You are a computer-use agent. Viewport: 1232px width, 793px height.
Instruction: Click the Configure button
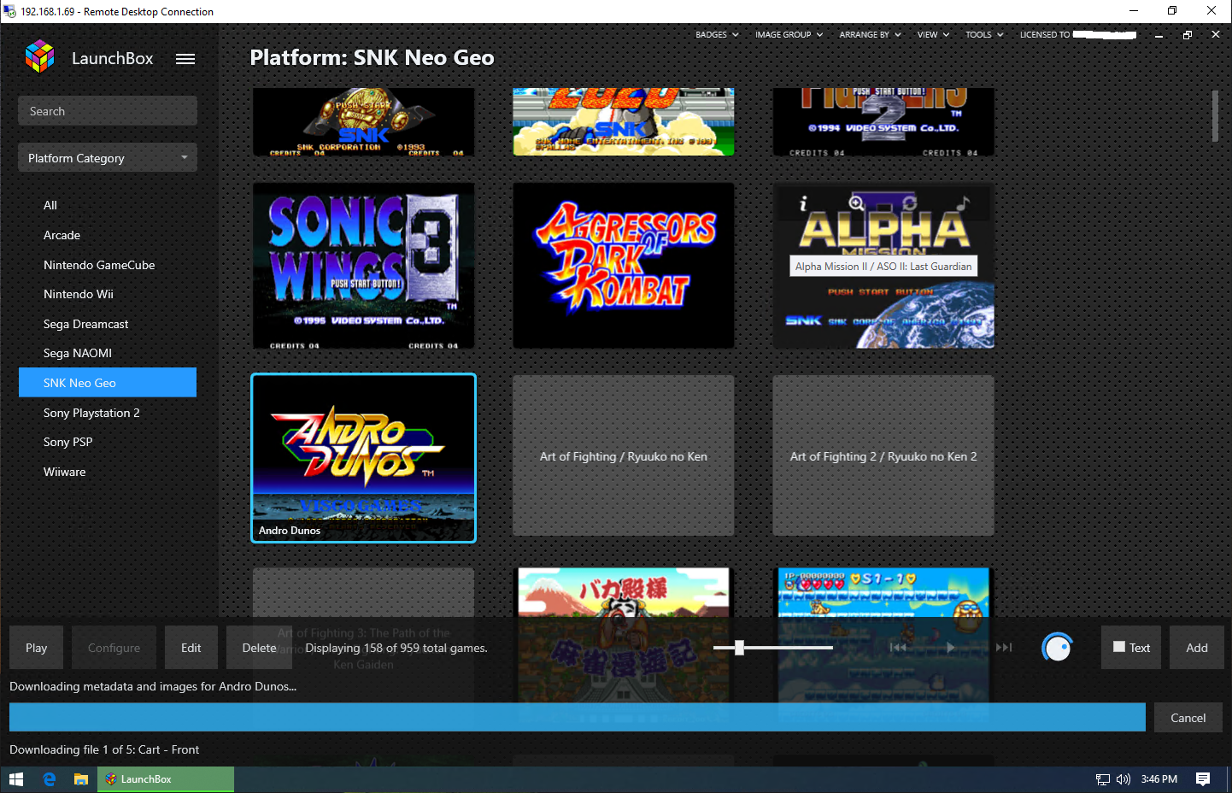point(114,648)
